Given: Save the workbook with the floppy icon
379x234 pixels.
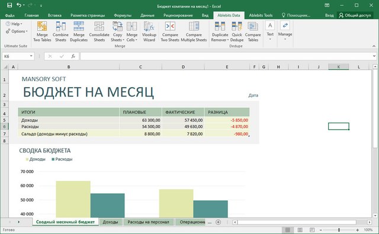Looking at the screenshot, I should coord(9,5).
